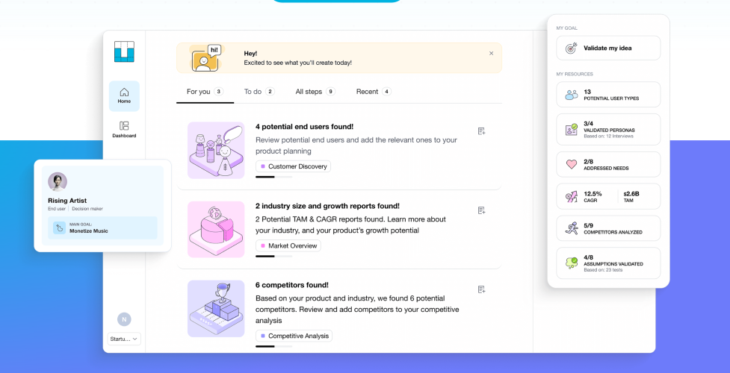Screen dimensions: 730x373
Task: Click add-to-list icon for potential end users
Action: tap(482, 131)
